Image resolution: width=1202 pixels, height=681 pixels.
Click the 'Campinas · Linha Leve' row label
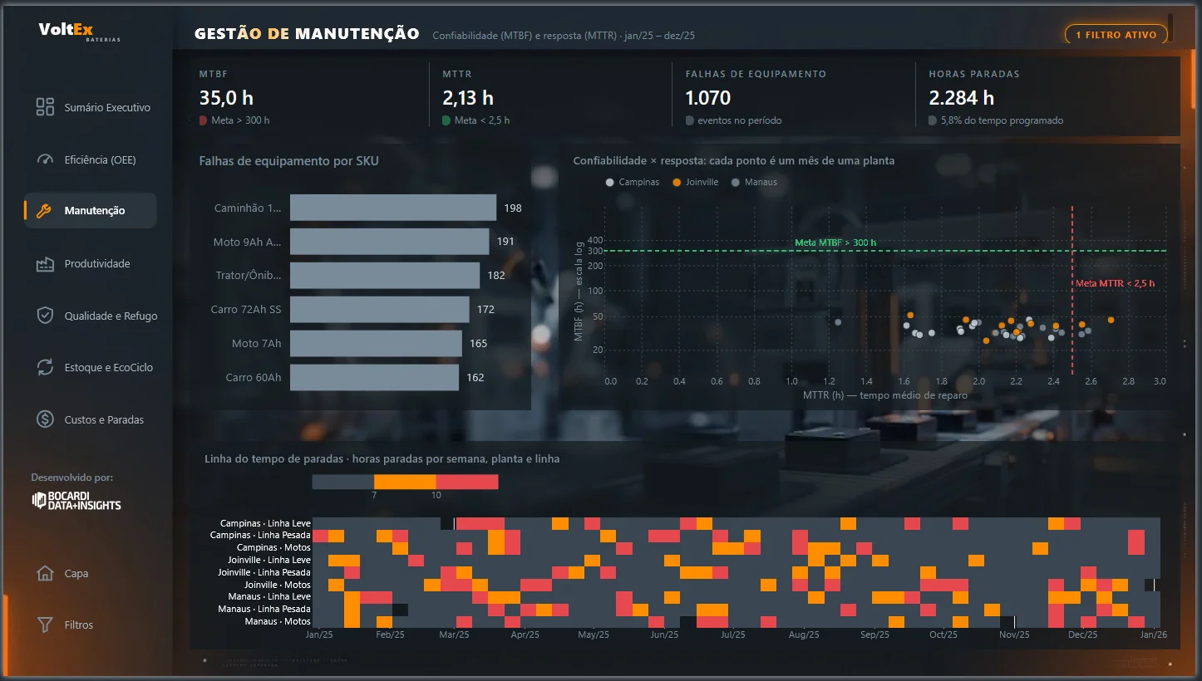265,523
